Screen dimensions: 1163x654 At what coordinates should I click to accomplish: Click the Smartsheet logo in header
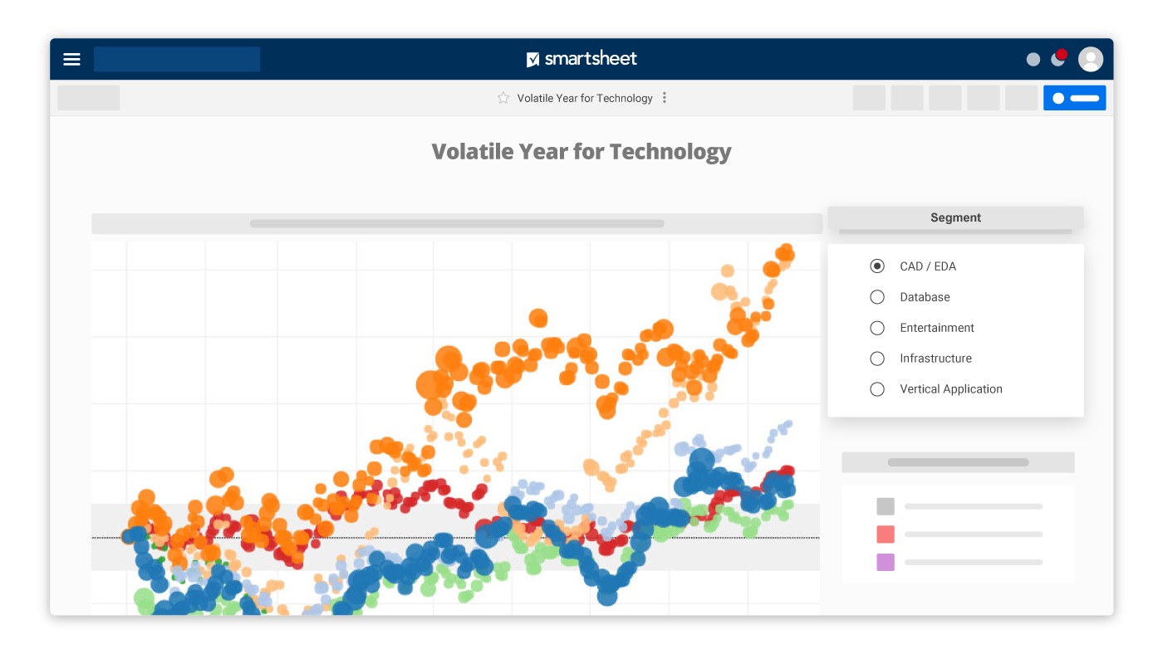581,59
